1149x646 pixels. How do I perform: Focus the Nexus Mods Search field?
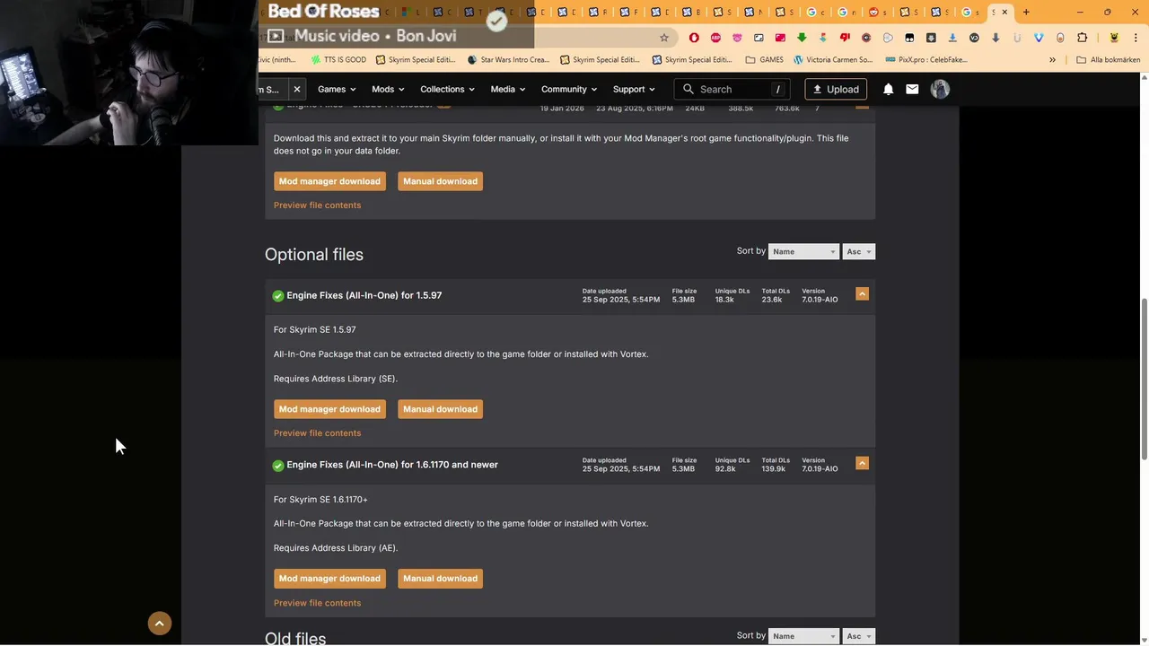[732, 89]
